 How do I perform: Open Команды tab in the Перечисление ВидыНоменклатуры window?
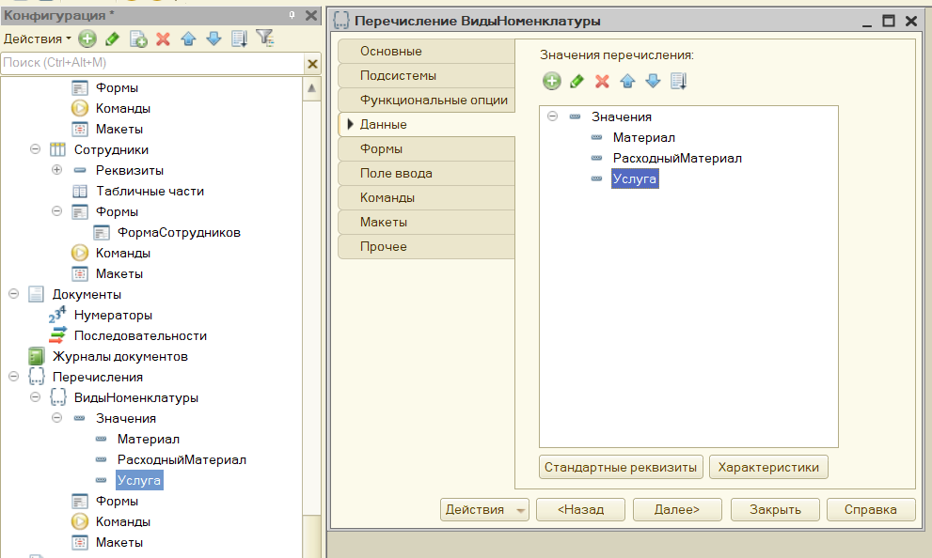tap(426, 197)
